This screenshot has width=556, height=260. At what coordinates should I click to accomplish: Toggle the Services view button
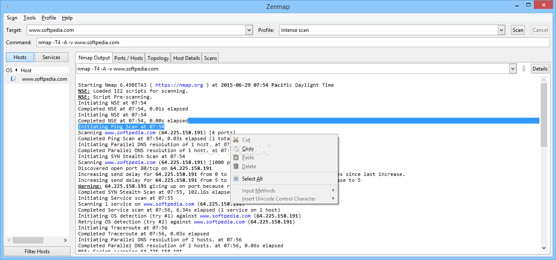point(51,57)
